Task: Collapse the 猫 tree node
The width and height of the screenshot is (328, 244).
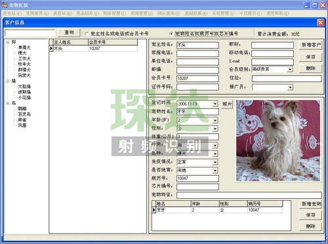Action: click(x=8, y=81)
